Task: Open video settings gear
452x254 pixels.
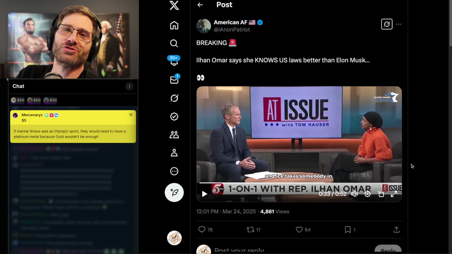Action: (368, 194)
